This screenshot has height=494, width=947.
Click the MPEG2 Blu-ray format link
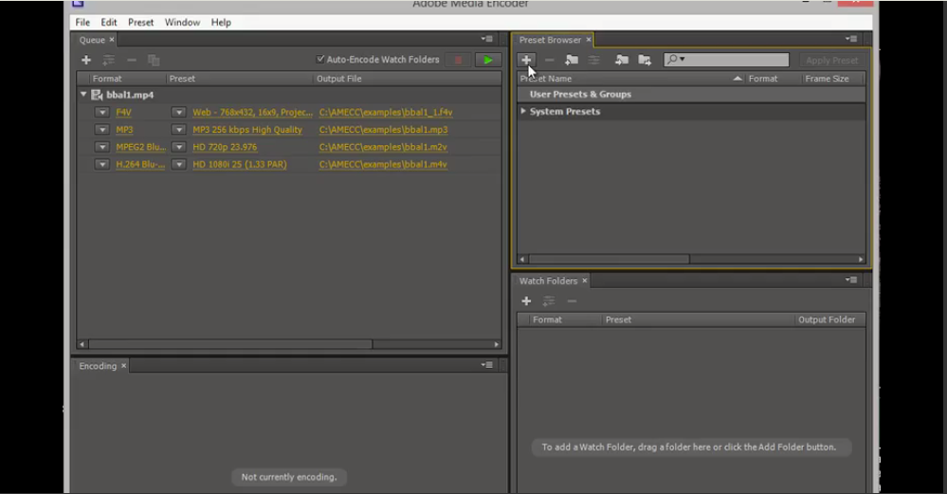[x=140, y=147]
